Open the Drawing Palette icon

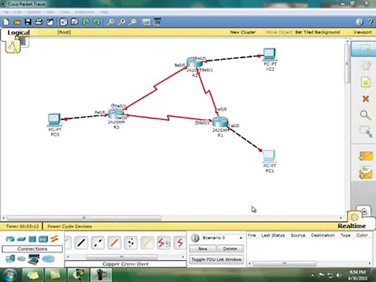(146, 22)
